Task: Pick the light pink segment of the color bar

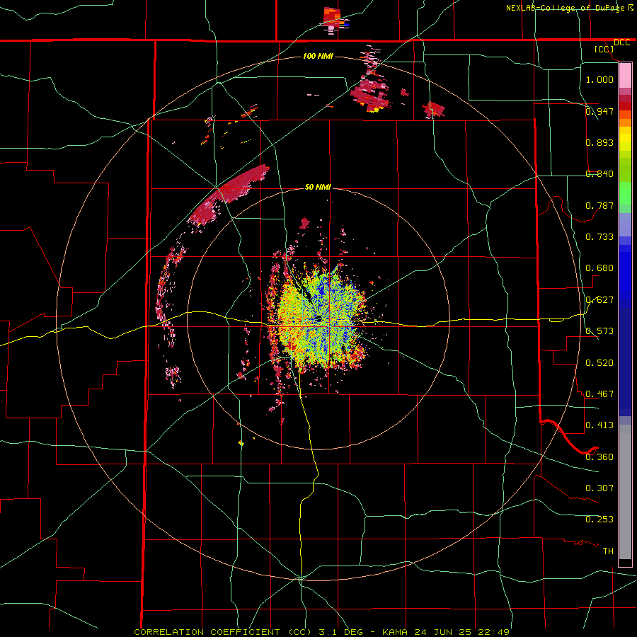Action: (x=625, y=76)
